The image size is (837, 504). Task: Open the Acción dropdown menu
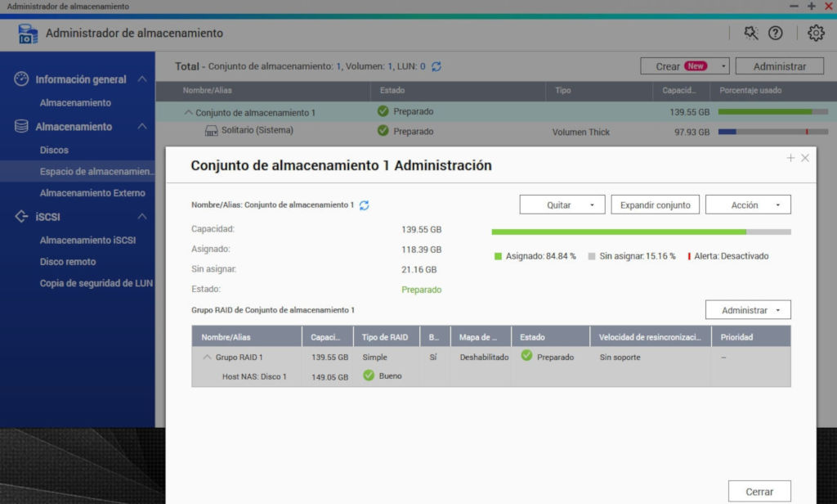(x=748, y=205)
